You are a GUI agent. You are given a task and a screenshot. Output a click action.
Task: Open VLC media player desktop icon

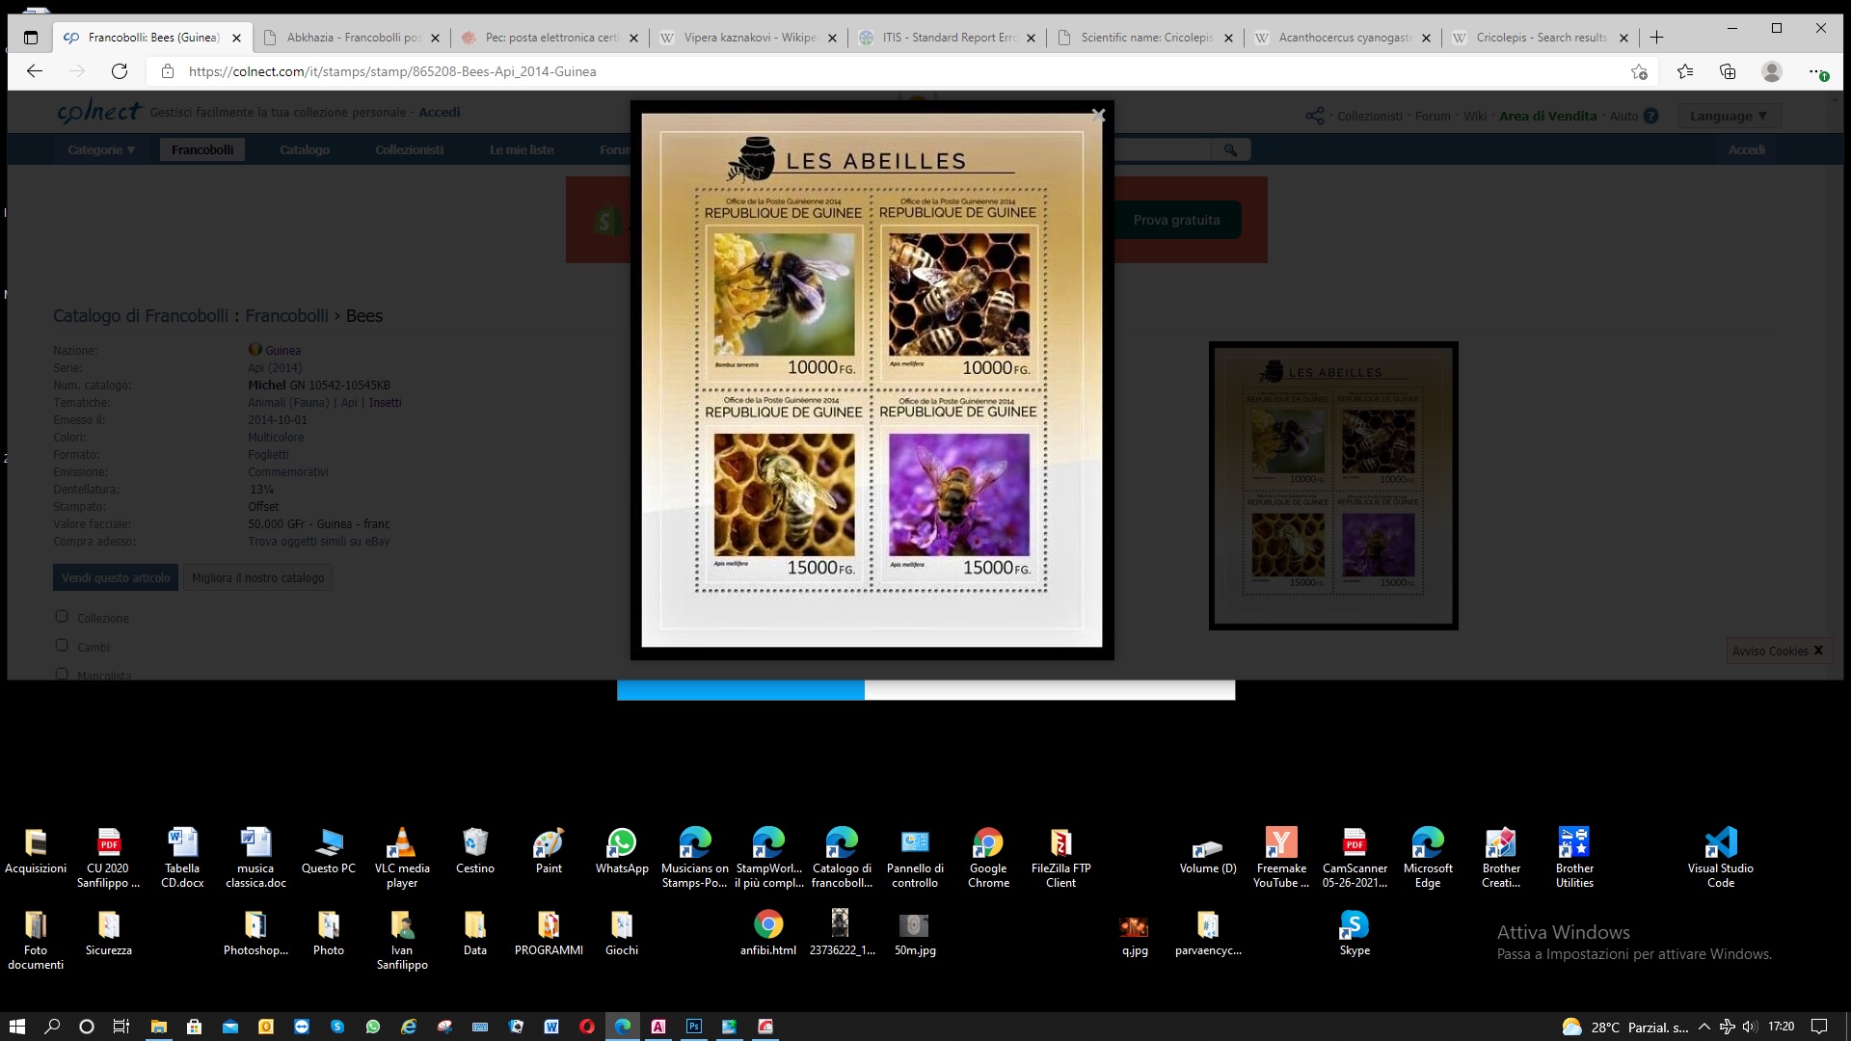click(402, 858)
